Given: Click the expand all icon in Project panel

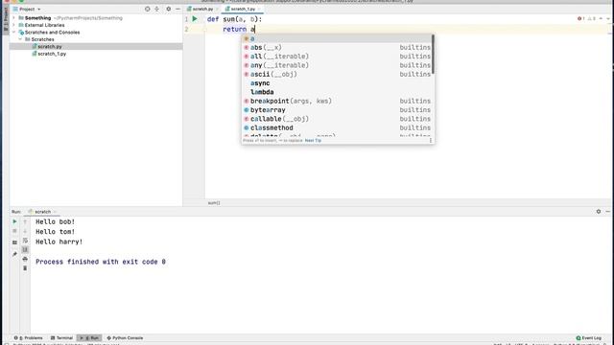Looking at the screenshot, I should [x=156, y=9].
